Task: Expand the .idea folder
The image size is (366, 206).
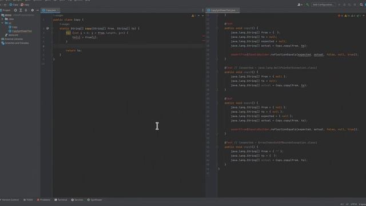Action: click(x=3, y=19)
